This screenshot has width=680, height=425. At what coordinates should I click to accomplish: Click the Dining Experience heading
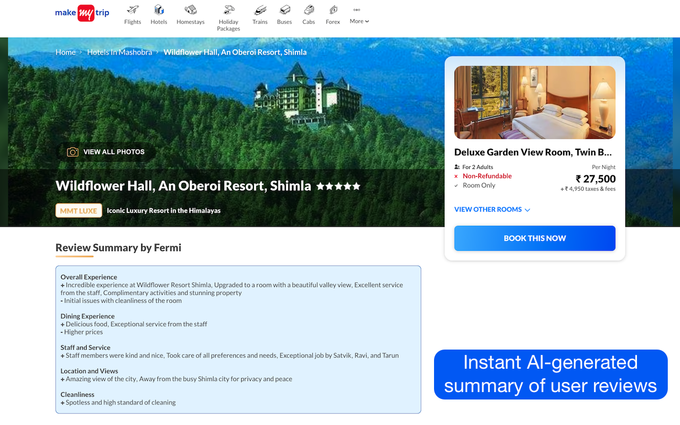pyautogui.click(x=88, y=316)
